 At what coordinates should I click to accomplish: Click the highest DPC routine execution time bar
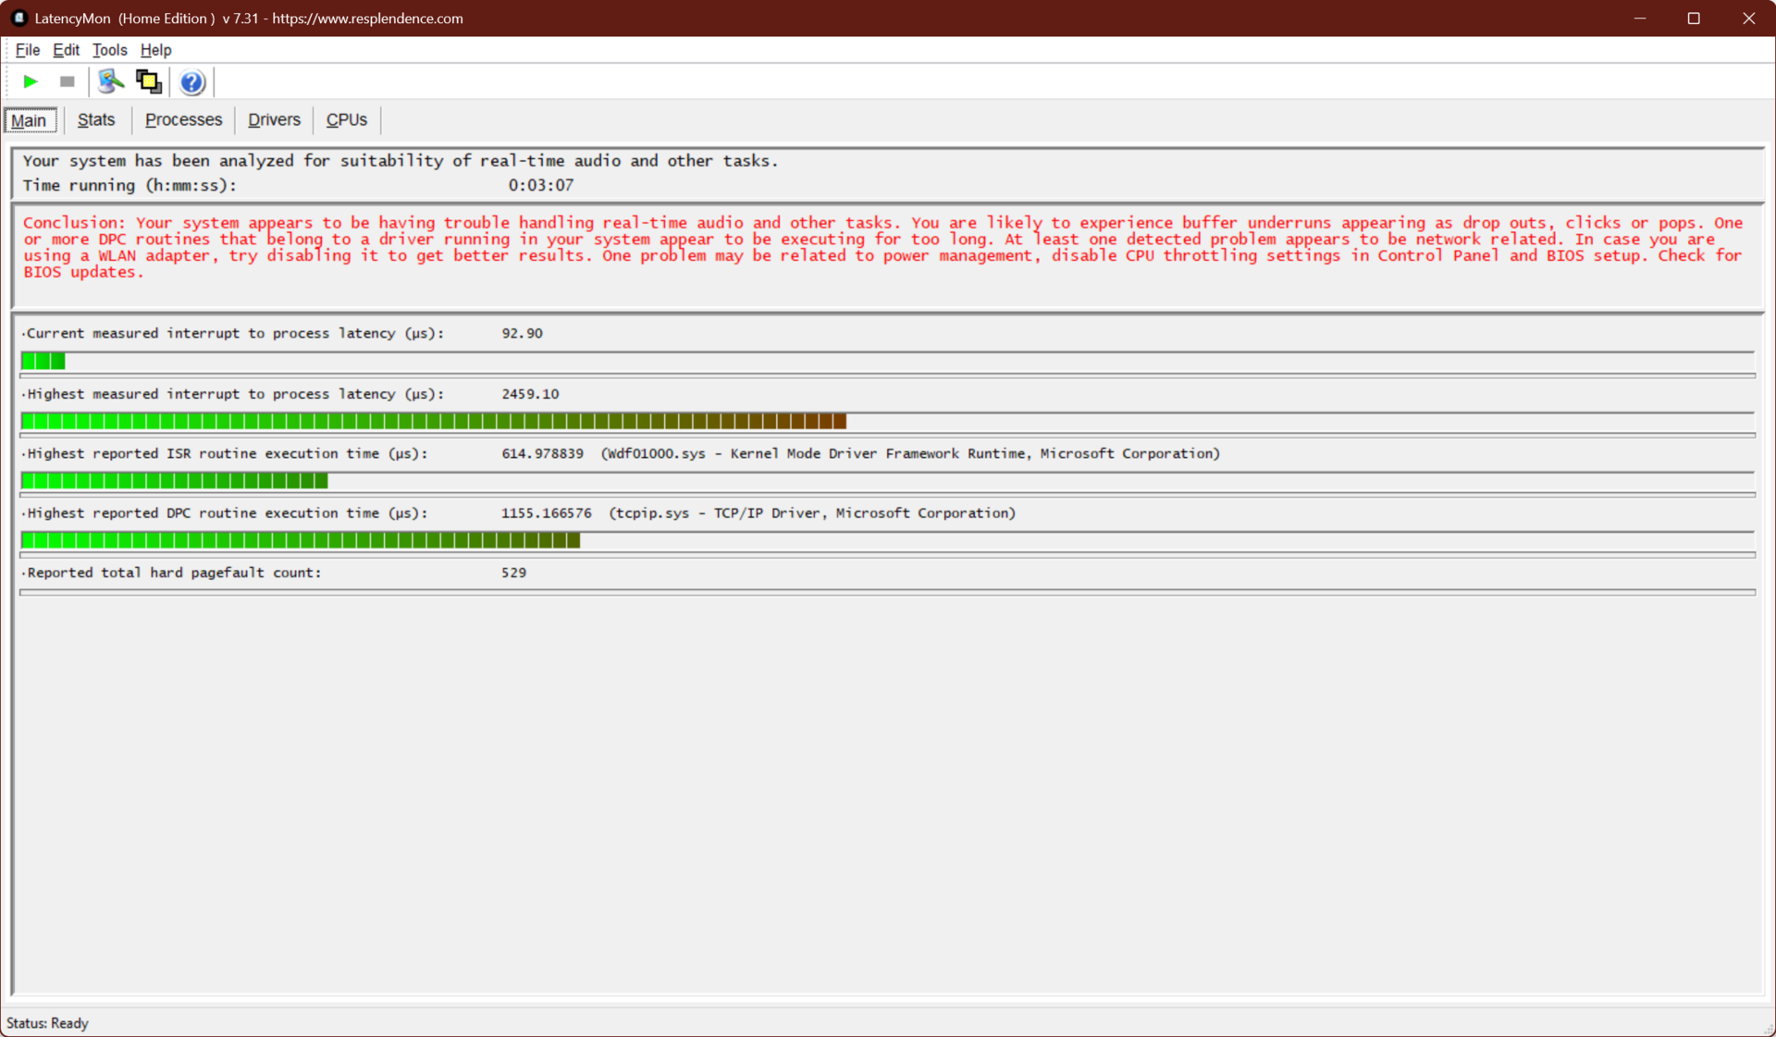(x=301, y=540)
